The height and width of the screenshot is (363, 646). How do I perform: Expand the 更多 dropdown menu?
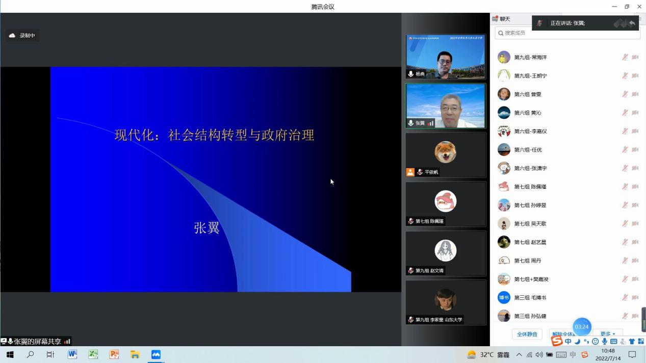click(x=607, y=334)
